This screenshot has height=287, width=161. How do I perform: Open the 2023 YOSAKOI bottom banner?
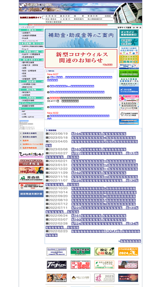[x=104, y=278]
